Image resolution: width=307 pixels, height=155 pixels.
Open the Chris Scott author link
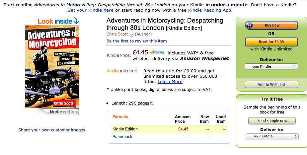(x=117, y=34)
